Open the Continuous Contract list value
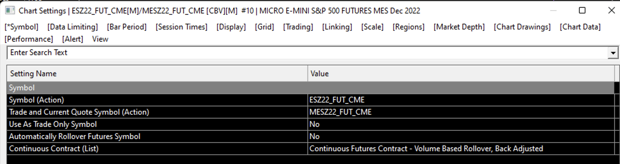Screen dimensions: 620x164 click(x=426, y=149)
